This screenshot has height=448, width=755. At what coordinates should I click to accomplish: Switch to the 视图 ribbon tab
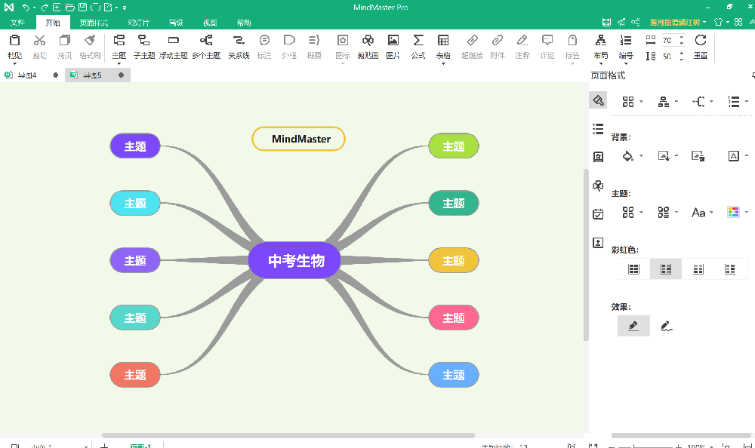pos(210,23)
